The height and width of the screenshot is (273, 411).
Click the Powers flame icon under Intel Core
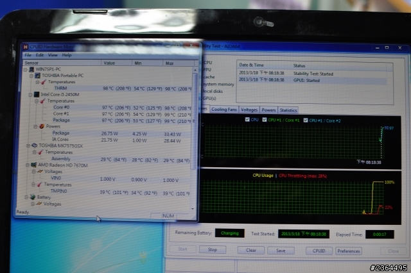tap(41, 126)
